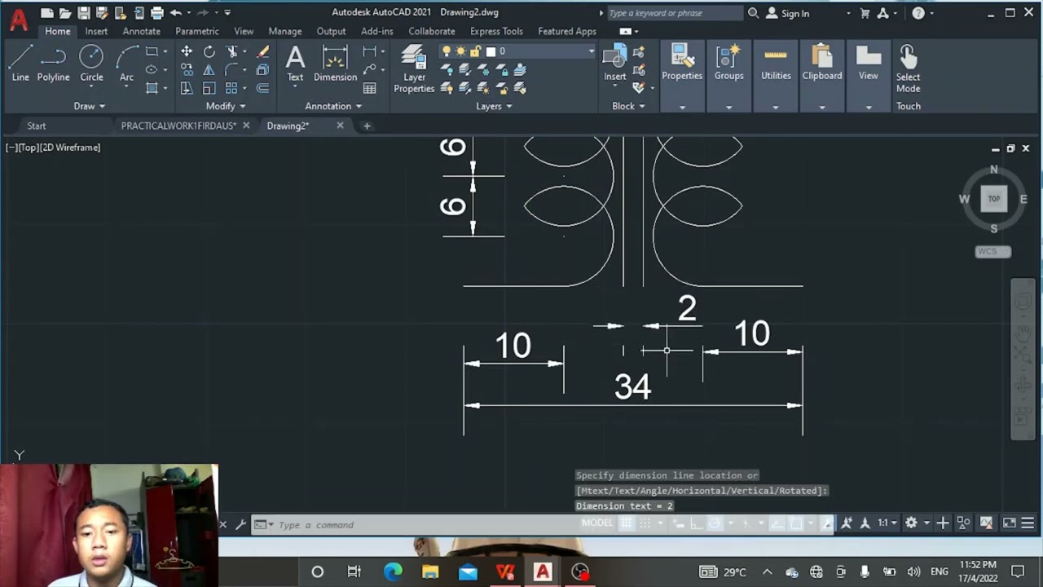Open the layer name dropdown
This screenshot has height=587, width=1043.
point(592,51)
